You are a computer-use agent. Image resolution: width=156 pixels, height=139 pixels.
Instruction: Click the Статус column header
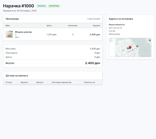point(9,82)
